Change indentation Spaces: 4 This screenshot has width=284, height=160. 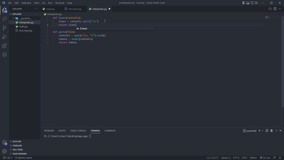(x=226, y=158)
